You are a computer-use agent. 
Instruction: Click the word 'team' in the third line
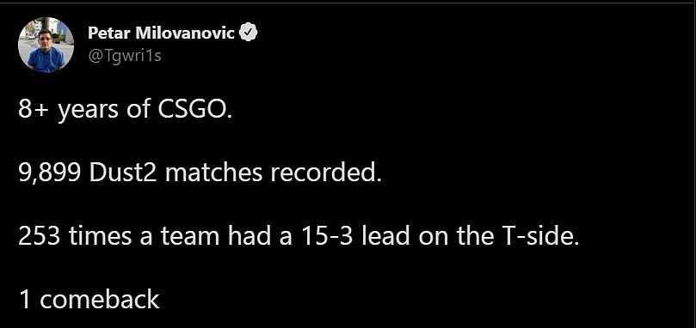pyautogui.click(x=190, y=237)
